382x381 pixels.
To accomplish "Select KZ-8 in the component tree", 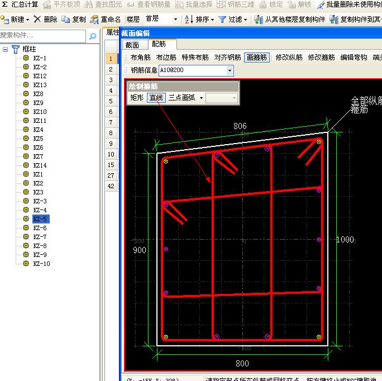I will tap(40, 246).
